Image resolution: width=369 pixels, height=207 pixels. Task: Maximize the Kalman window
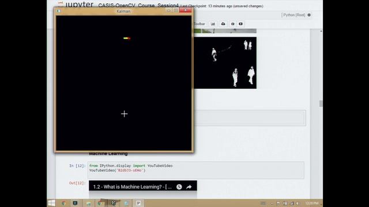pos(176,10)
